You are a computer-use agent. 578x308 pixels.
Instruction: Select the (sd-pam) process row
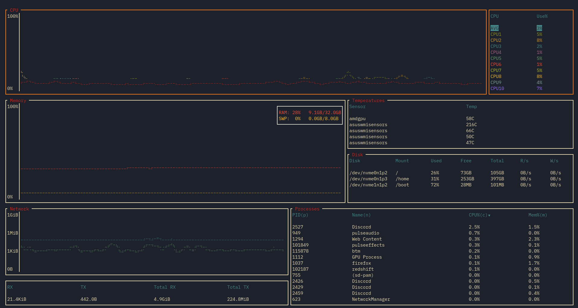432,275
